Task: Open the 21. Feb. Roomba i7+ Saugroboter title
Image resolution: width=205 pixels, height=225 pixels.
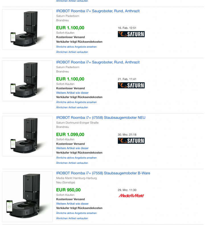Action: tap(98, 62)
